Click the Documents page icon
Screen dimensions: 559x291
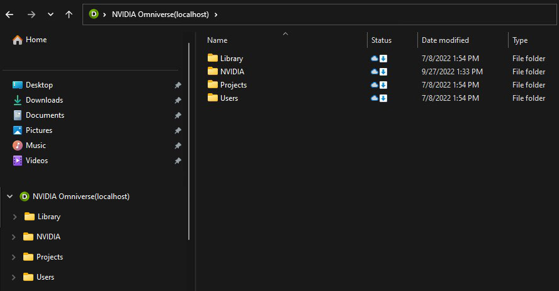coord(18,115)
